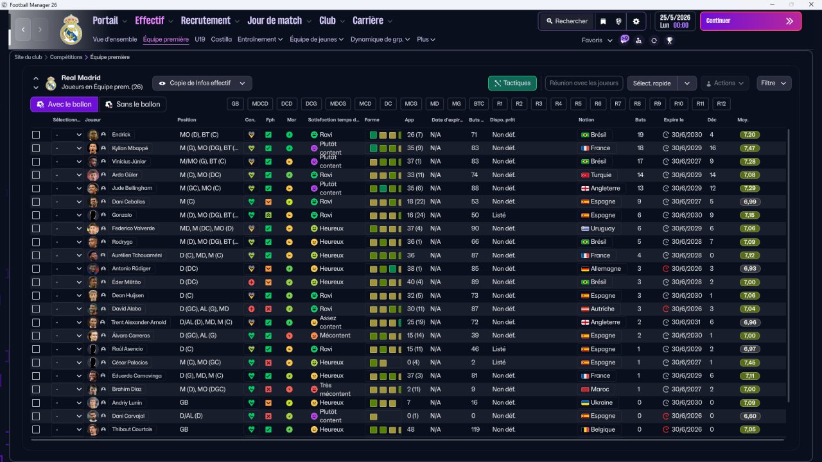Viewport: 822px width, 462px height.
Task: Open the Carrière menu
Action: [372, 21]
